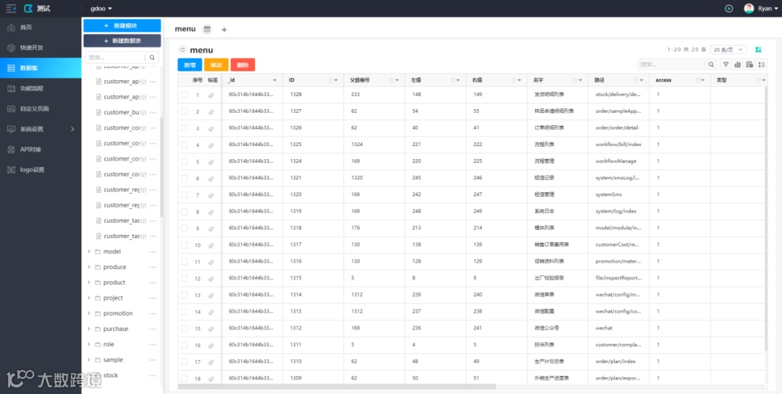Check the checkbox for row 11

(184, 262)
